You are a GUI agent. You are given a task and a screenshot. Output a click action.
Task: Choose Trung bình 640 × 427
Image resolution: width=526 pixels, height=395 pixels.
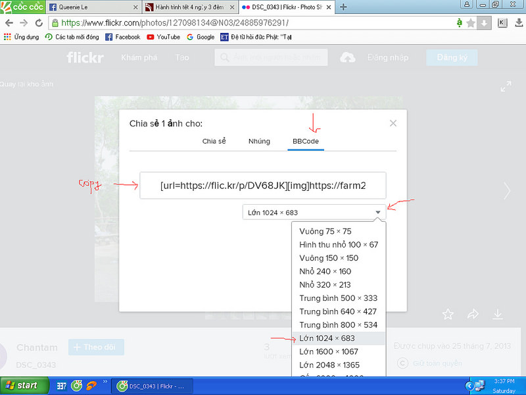(x=338, y=311)
